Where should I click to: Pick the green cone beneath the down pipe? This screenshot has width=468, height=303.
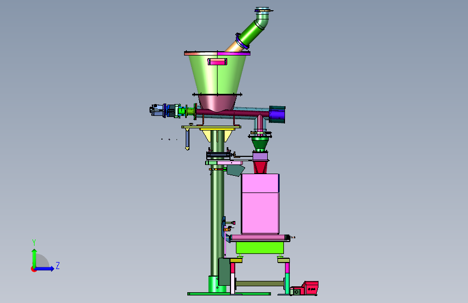click(260, 144)
